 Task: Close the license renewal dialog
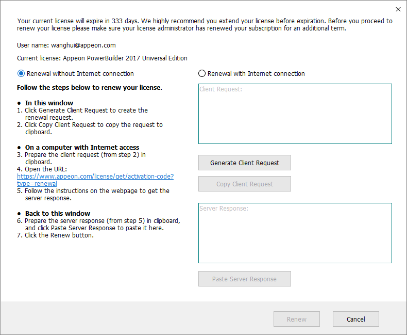click(x=398, y=9)
